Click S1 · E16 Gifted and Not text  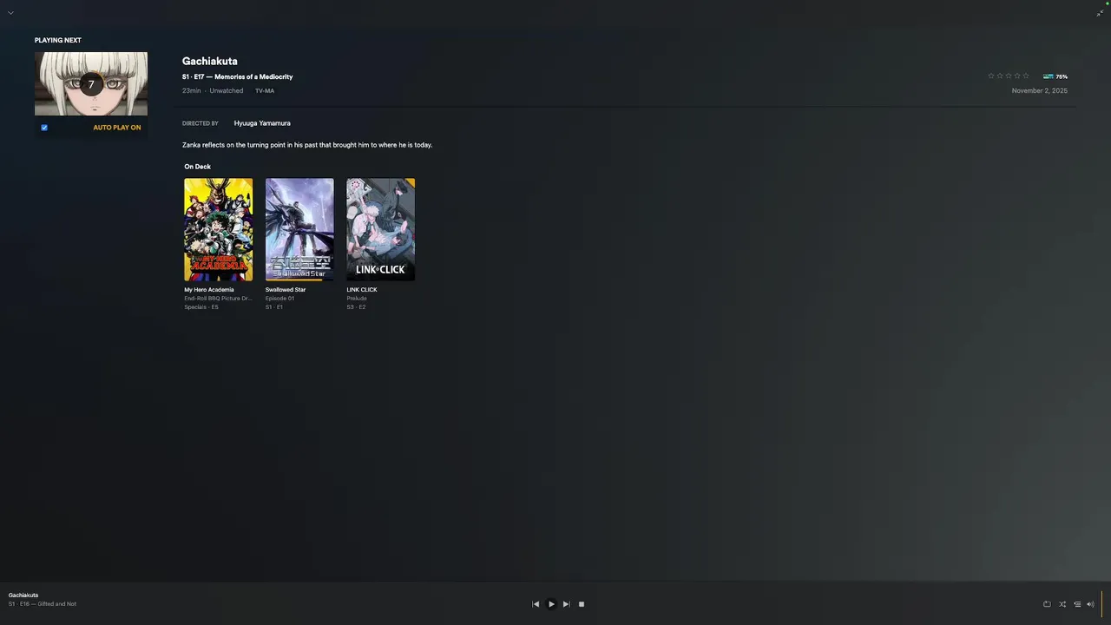pyautogui.click(x=43, y=604)
